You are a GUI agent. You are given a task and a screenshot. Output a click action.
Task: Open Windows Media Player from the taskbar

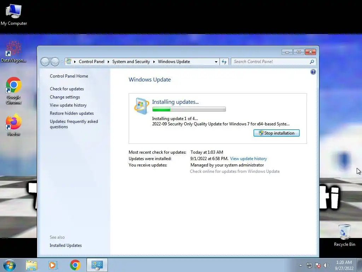(x=53, y=265)
